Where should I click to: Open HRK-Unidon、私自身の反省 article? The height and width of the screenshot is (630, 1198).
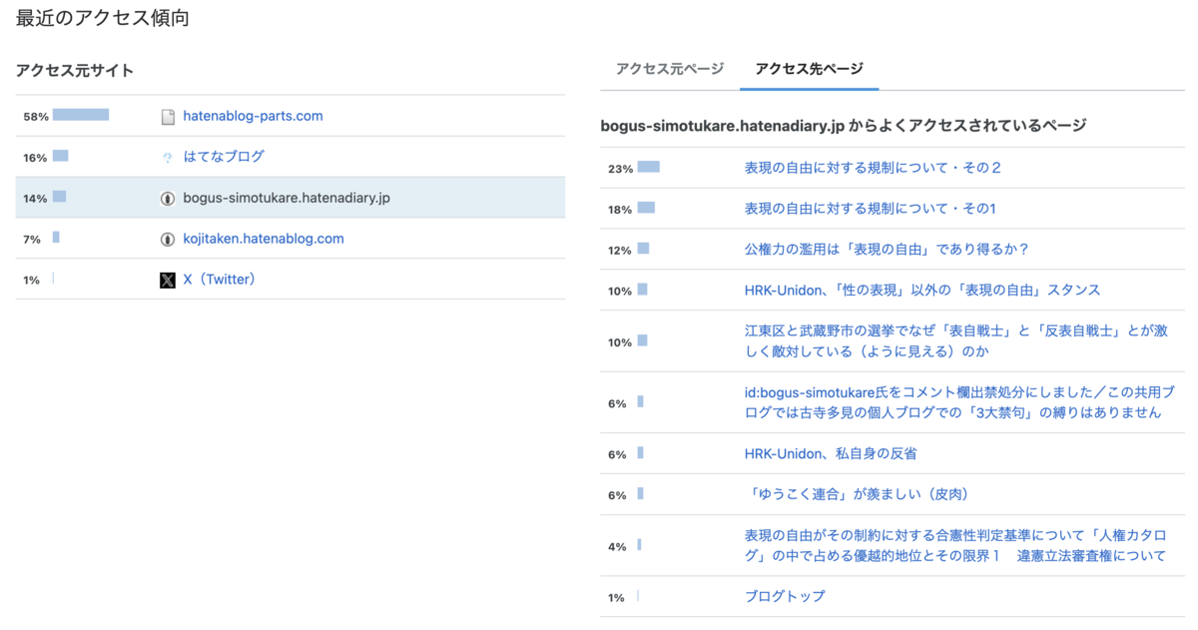click(x=831, y=454)
